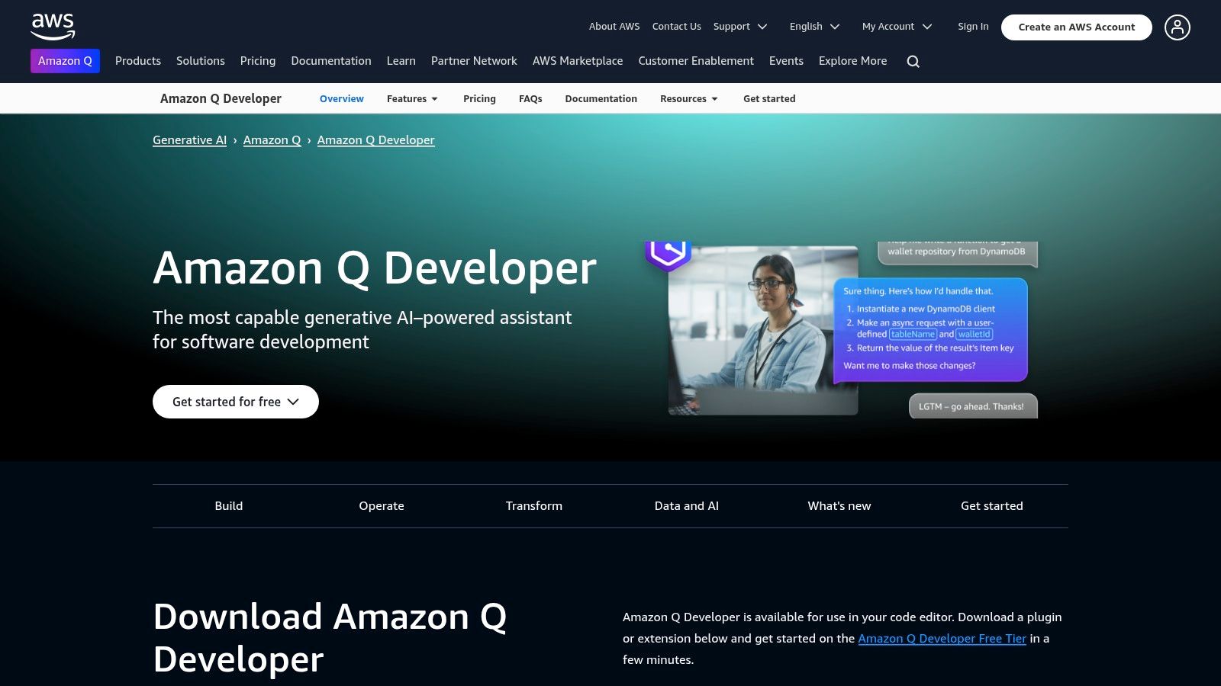Select the Amazon Q nav button

[65, 61]
